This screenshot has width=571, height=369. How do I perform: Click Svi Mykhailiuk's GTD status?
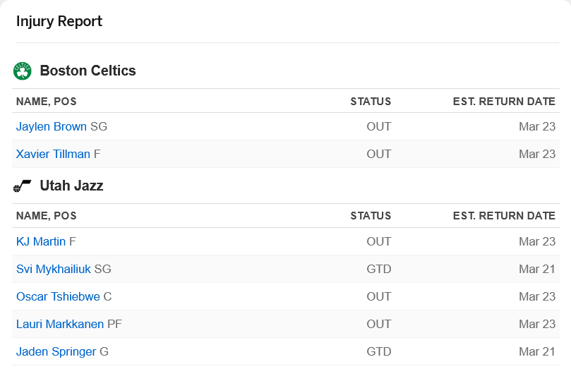click(379, 269)
